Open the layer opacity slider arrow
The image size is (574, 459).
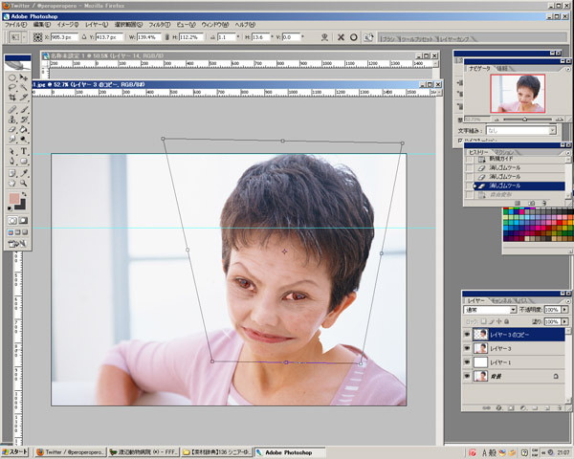click(564, 310)
